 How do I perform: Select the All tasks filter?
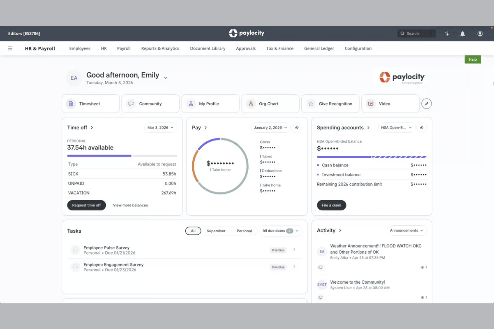pyautogui.click(x=193, y=231)
